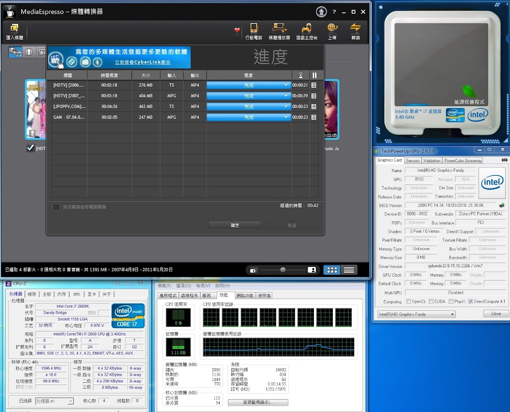Switch to CPU-Z SPD tab
The height and width of the screenshot is (412, 510).
pyautogui.click(x=77, y=294)
